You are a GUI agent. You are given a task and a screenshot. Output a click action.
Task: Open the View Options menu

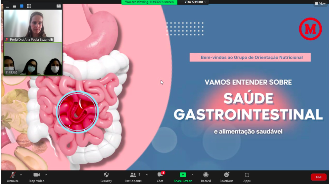point(195,2)
